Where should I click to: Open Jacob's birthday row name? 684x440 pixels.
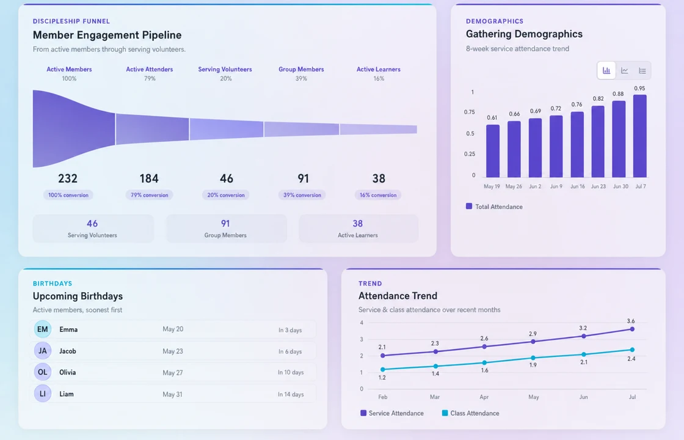(x=68, y=351)
